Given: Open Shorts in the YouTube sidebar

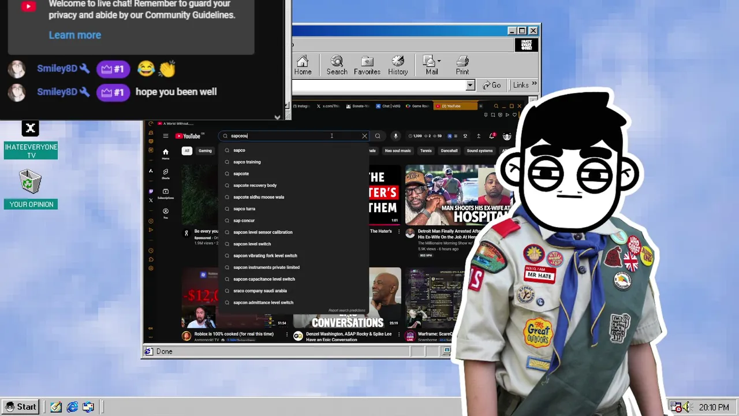Looking at the screenshot, I should (166, 174).
